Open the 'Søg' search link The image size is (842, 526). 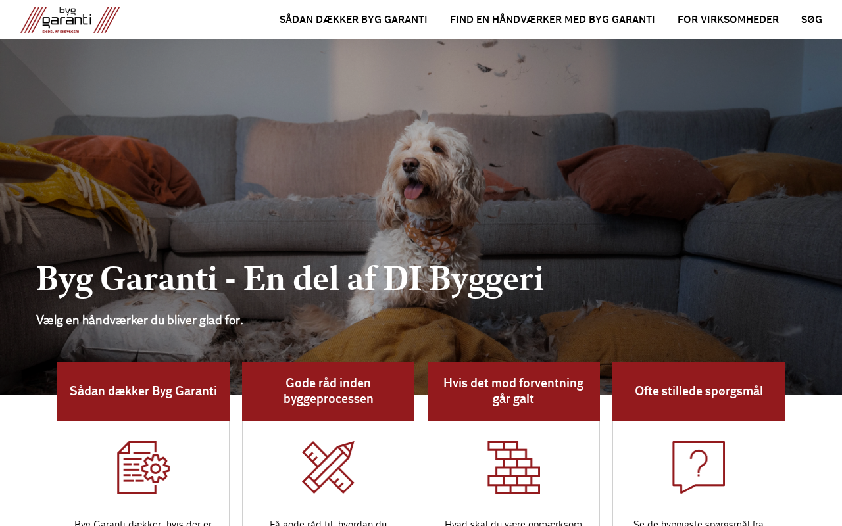pos(812,20)
